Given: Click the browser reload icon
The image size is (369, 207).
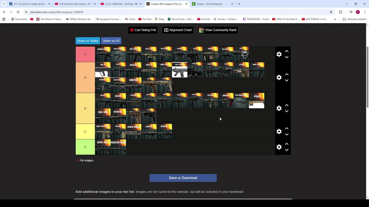Looking at the screenshot, I should 18,12.
